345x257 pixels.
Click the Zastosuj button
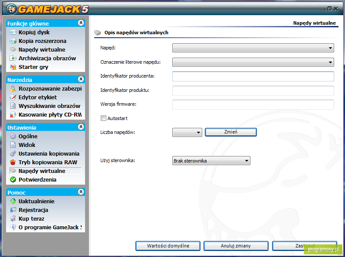pos(305,246)
